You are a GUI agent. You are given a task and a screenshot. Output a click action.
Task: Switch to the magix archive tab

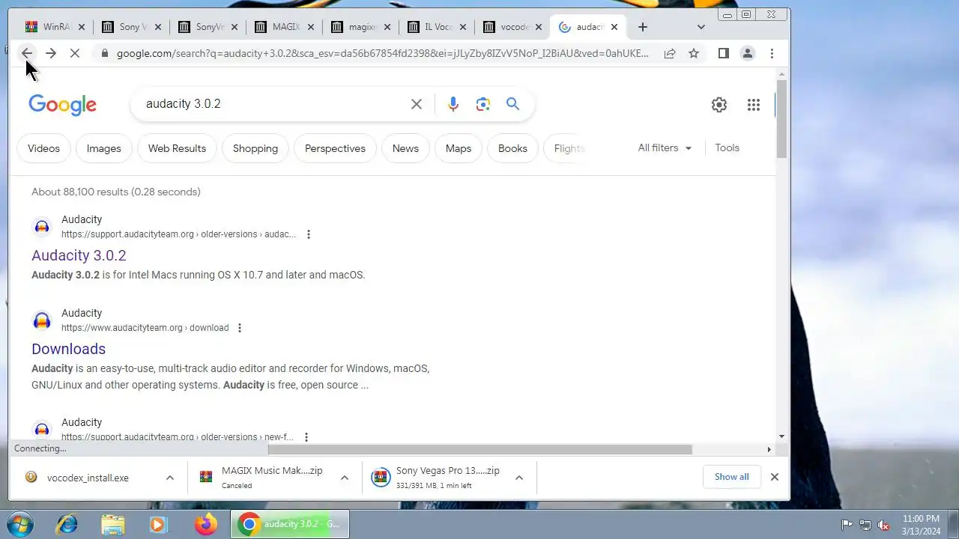click(x=361, y=27)
